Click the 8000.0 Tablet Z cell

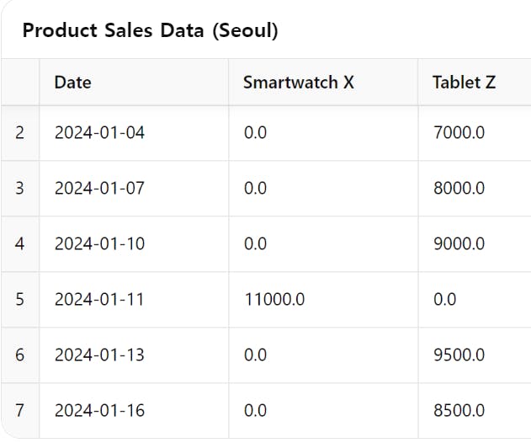click(x=459, y=188)
